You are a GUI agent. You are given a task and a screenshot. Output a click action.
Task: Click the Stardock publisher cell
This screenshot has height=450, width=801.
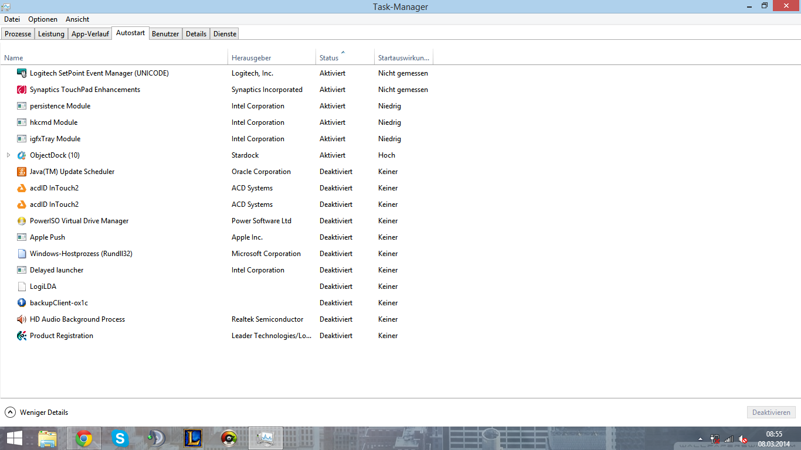coord(245,155)
